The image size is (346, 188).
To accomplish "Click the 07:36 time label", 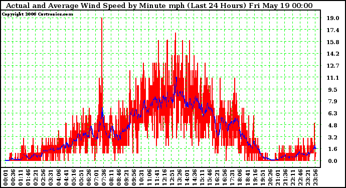I will (104, 177).
